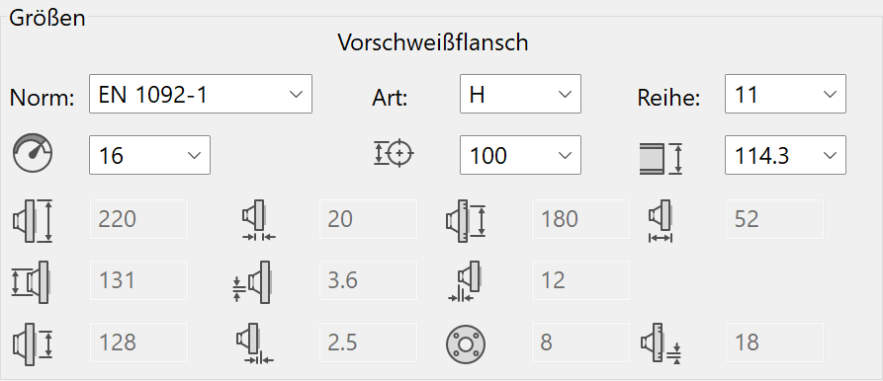This screenshot has height=381, width=883.
Task: Open the Norm dropdown showing EN 1092-1
Action: click(x=201, y=94)
